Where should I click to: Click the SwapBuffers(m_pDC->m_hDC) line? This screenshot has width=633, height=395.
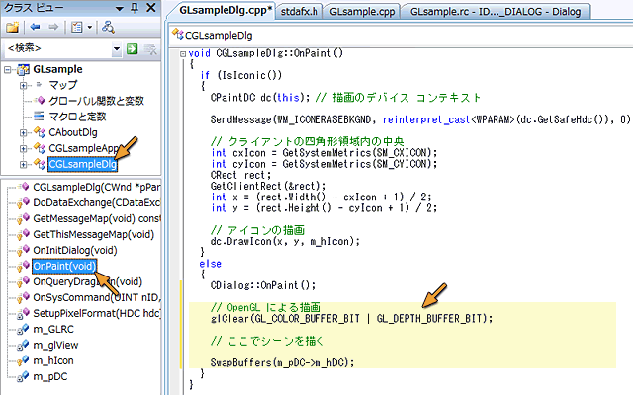pos(282,362)
